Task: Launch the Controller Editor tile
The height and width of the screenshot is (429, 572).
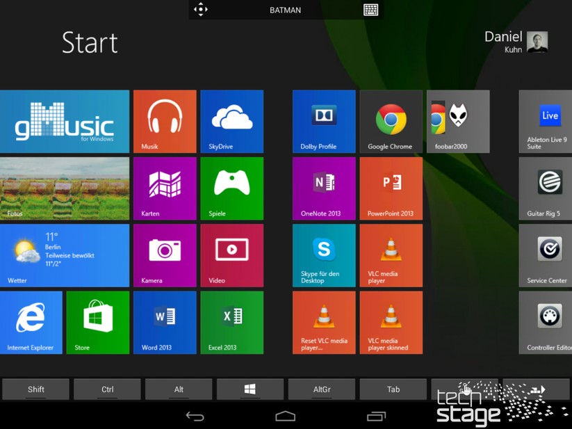Action: (546, 323)
